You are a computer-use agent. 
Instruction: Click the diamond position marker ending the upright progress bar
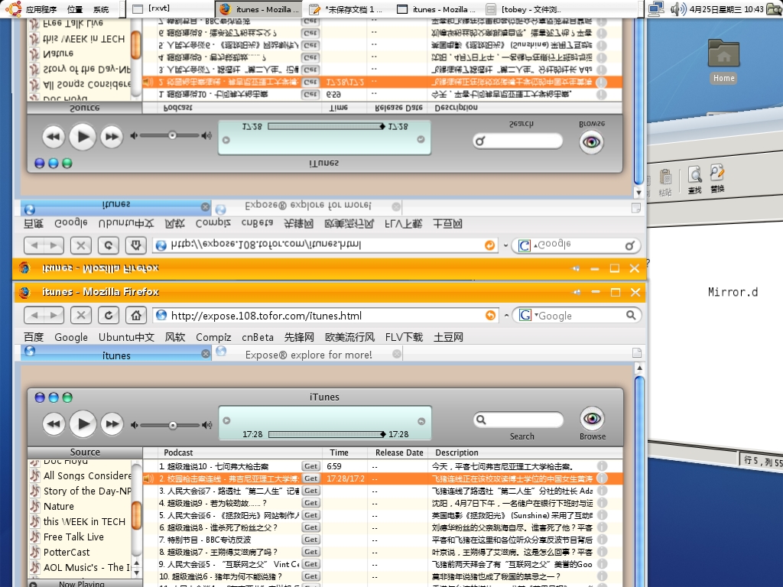(383, 434)
